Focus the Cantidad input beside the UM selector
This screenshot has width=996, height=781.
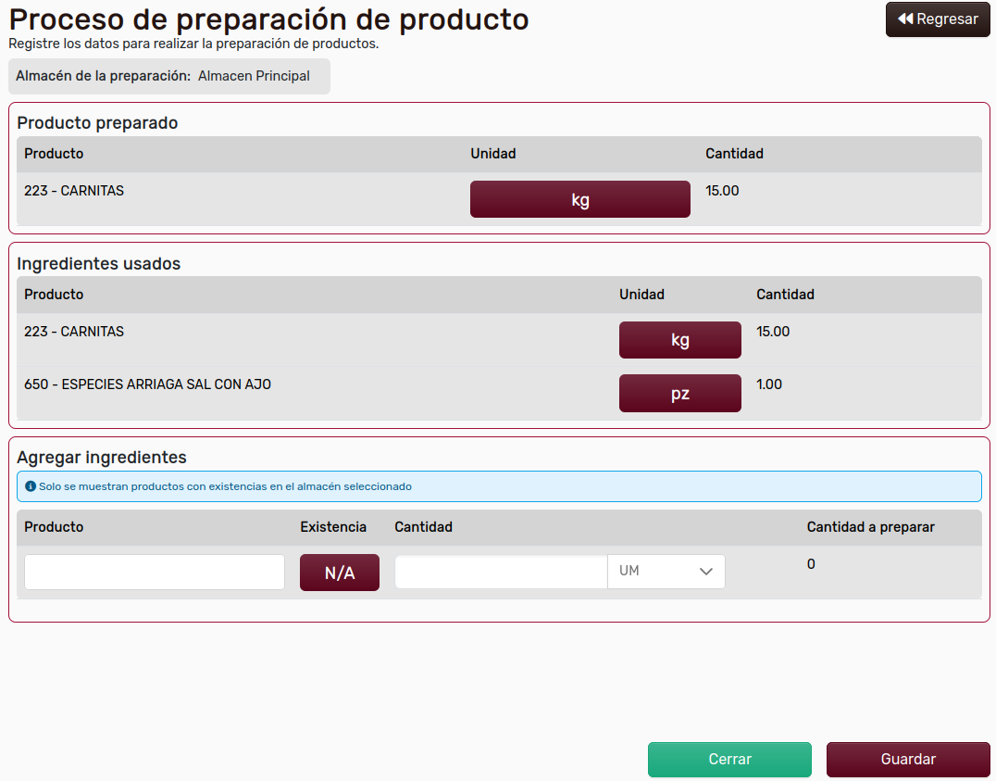(x=501, y=572)
